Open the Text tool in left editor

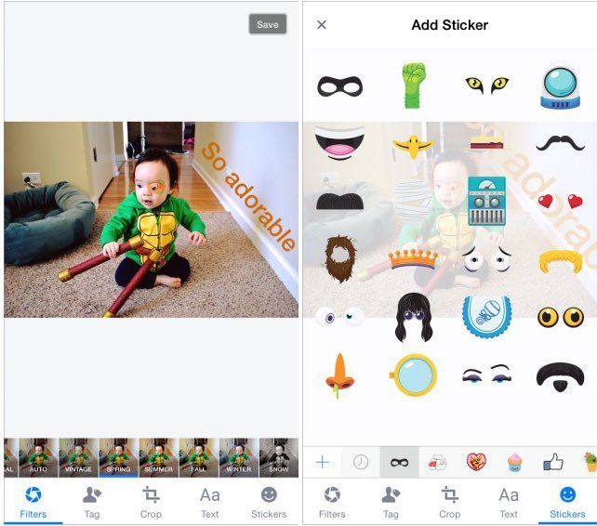[210, 503]
